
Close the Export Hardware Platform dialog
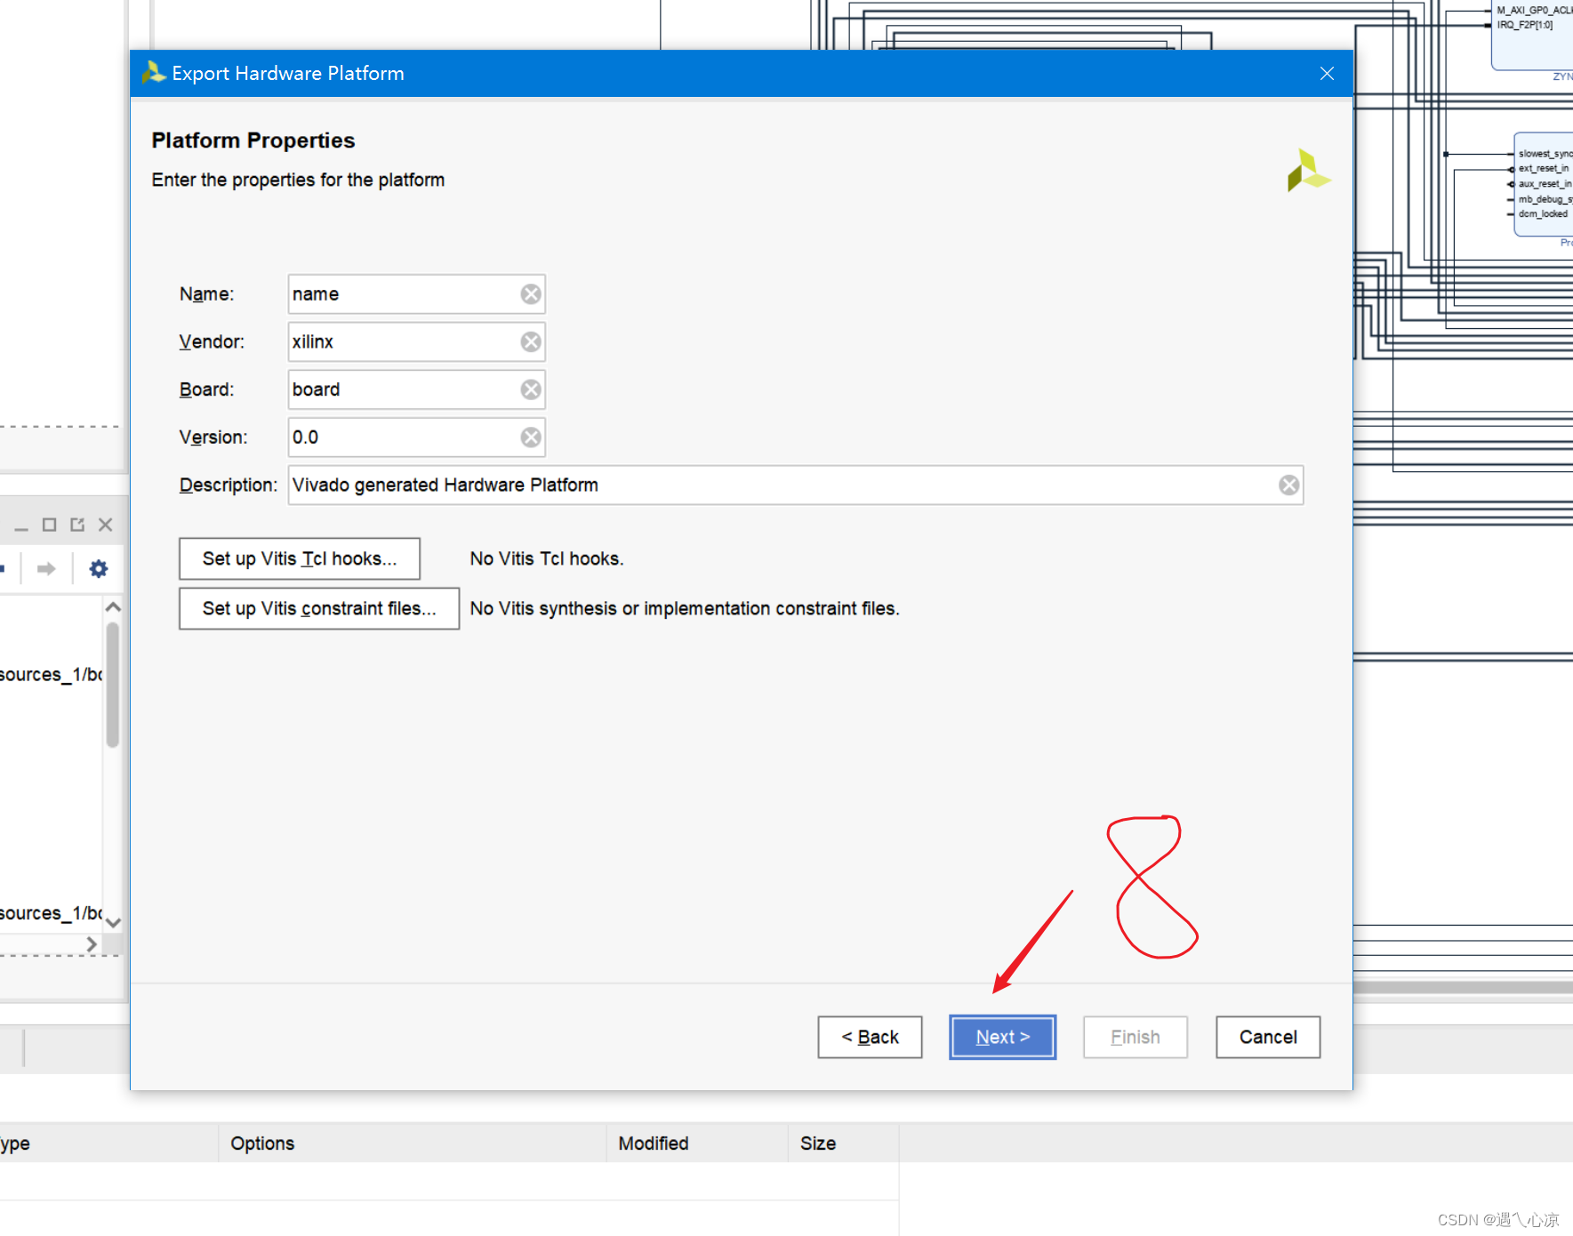[1327, 74]
